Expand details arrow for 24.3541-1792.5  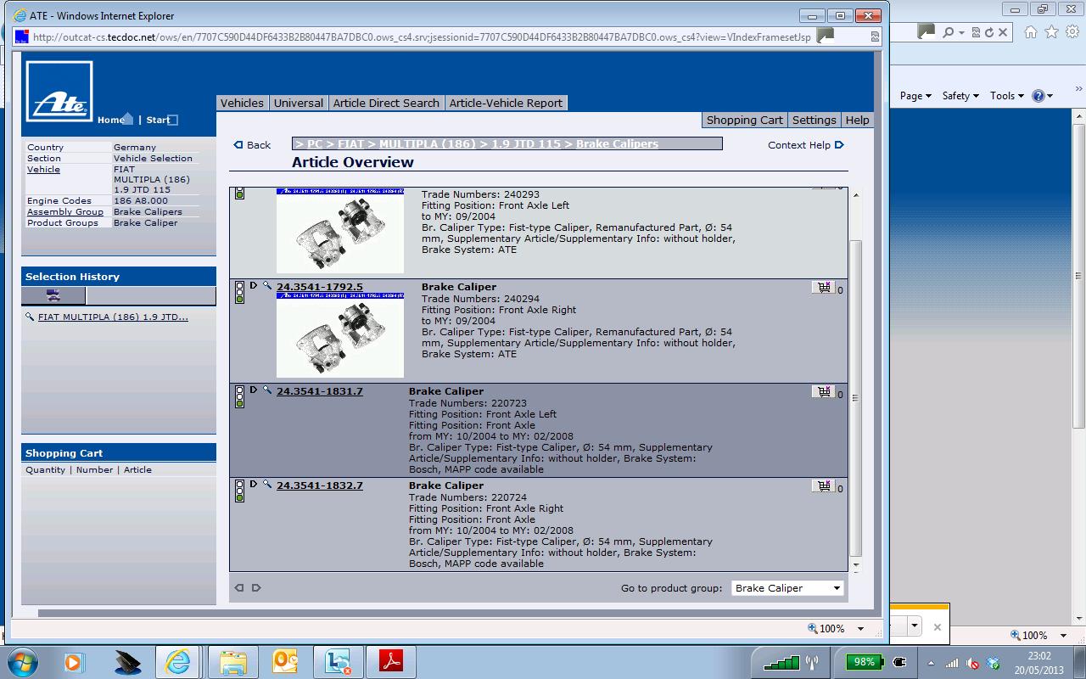253,286
